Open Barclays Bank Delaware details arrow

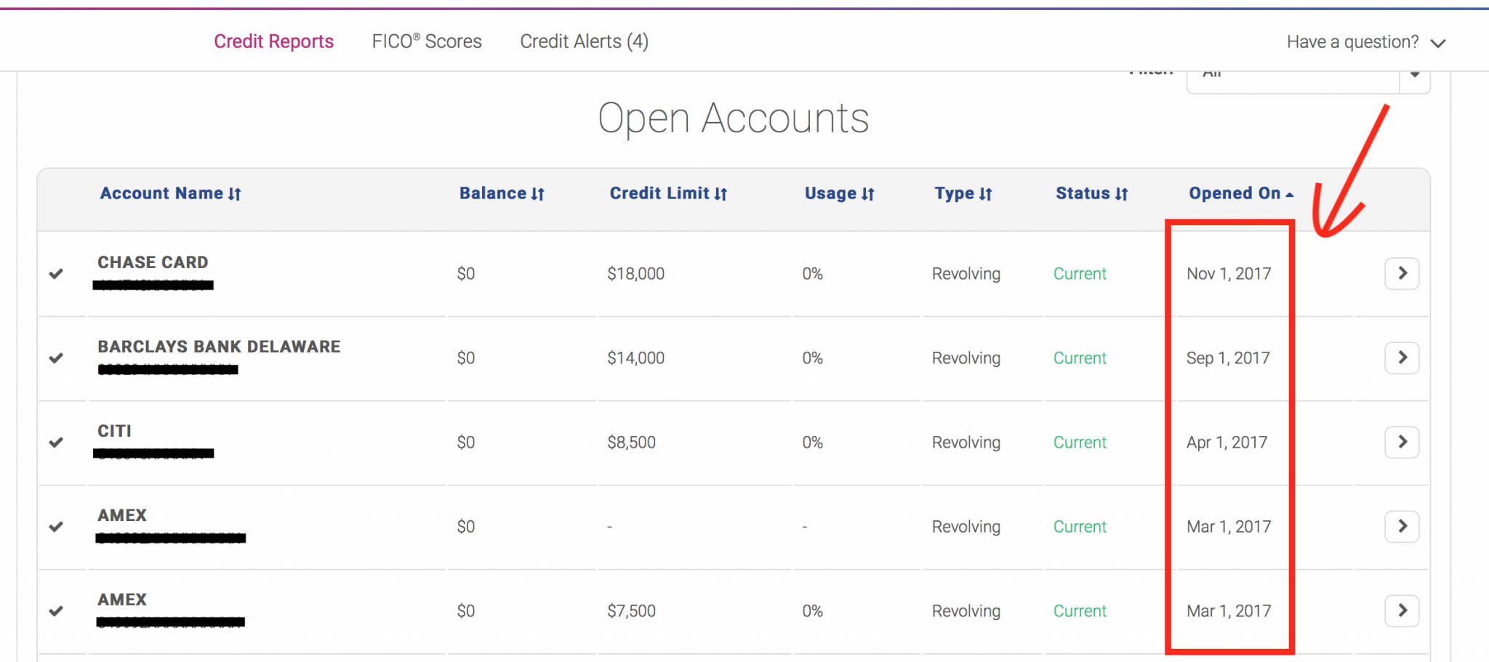point(1402,358)
